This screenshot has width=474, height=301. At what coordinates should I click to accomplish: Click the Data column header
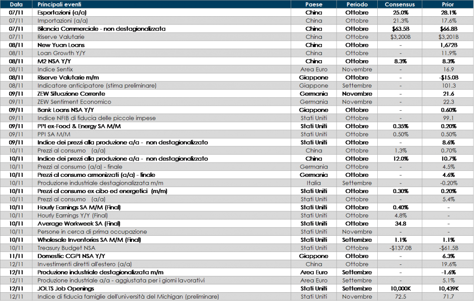click(x=17, y=4)
